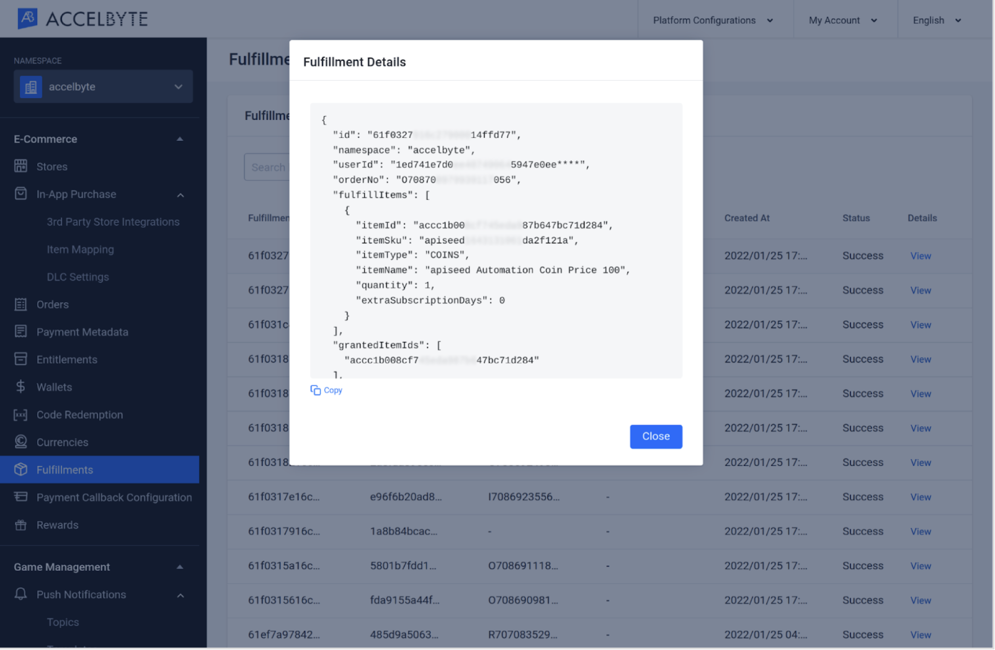The height and width of the screenshot is (650, 995).
Task: Click the Rewards gift icon
Action: tap(21, 525)
